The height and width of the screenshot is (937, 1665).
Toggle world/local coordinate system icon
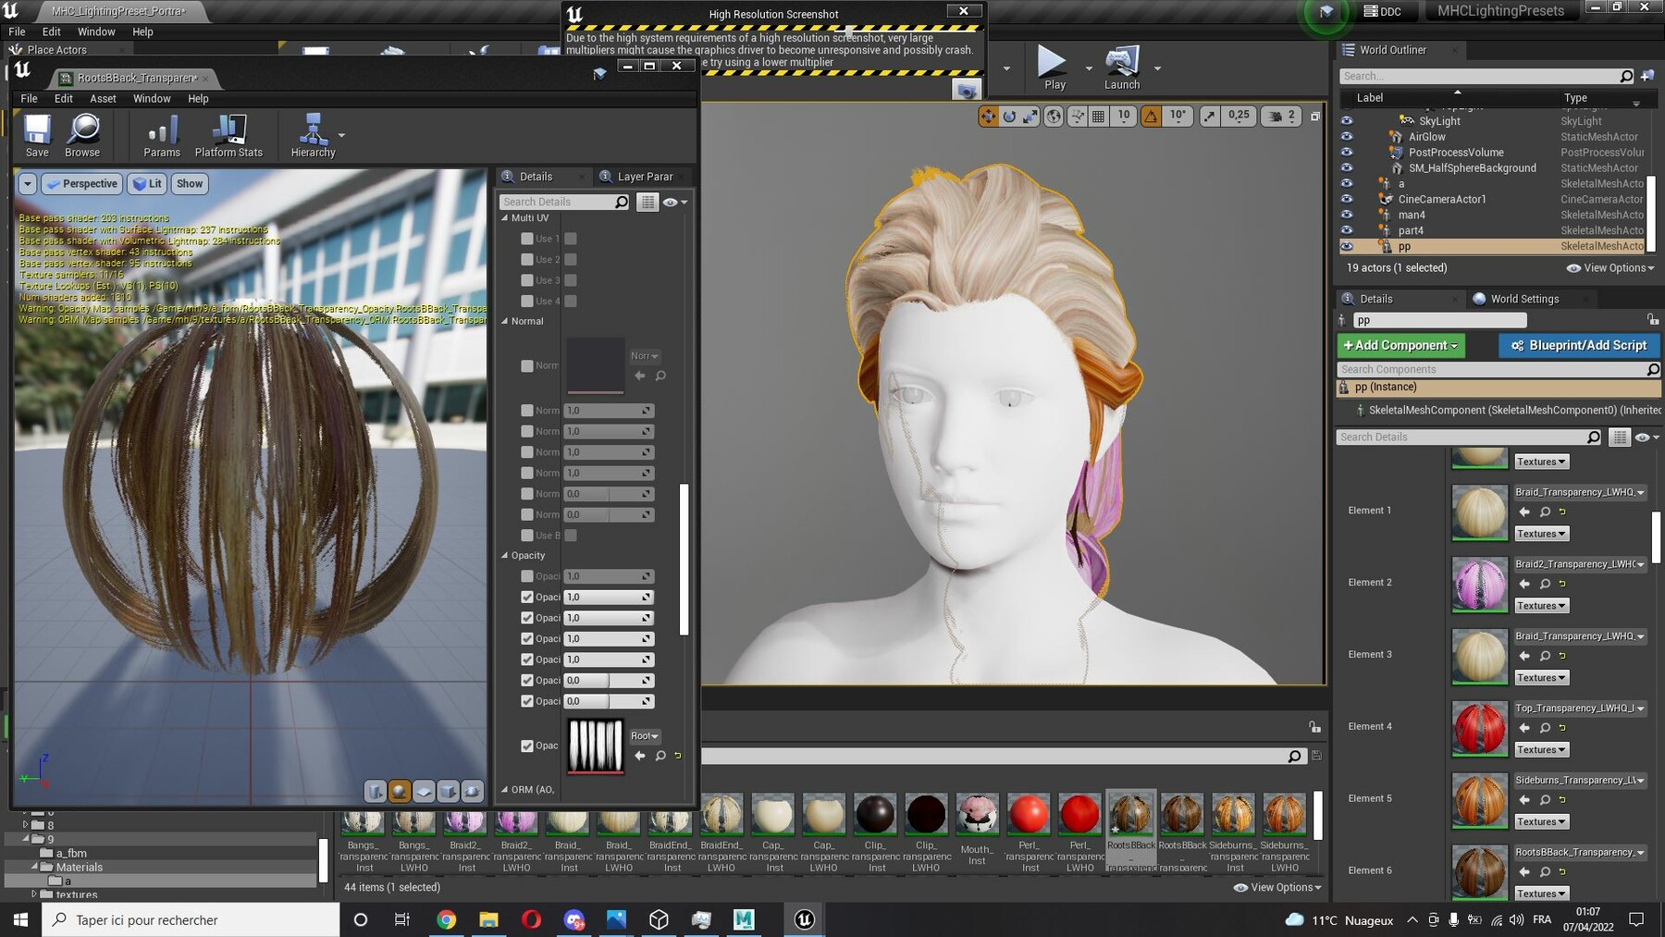pos(1054,117)
